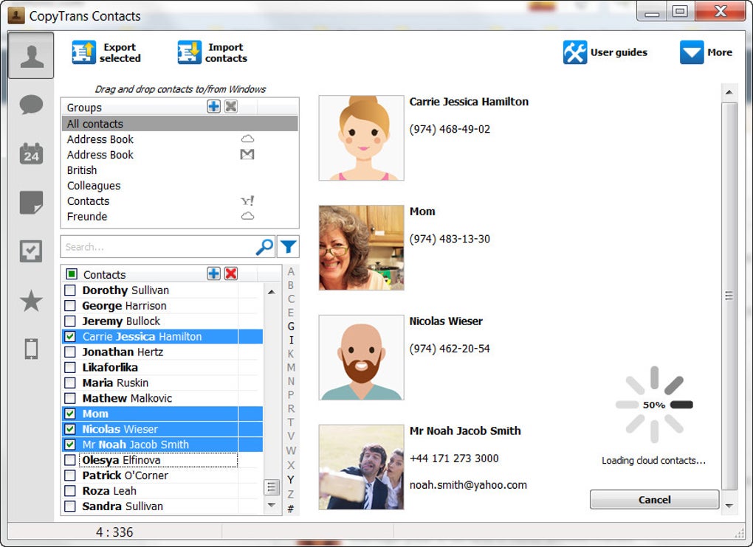Add new contact with plus icon
The image size is (753, 547).
click(213, 273)
